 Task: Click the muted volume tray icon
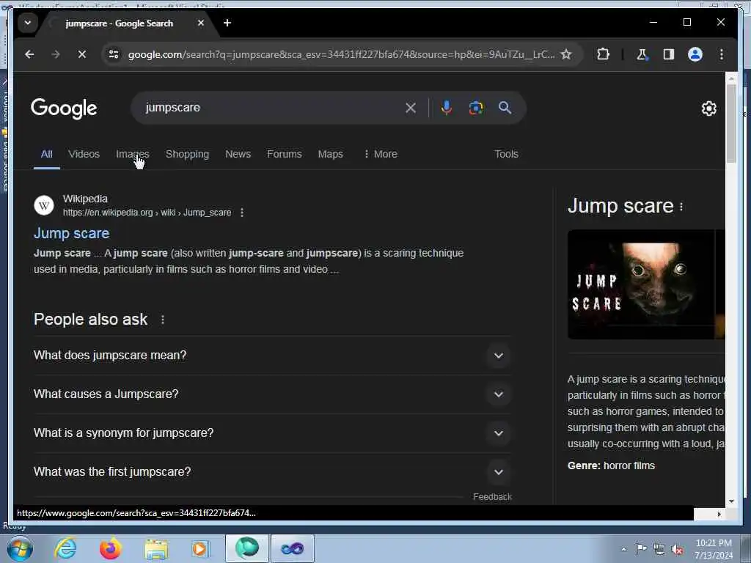point(677,550)
